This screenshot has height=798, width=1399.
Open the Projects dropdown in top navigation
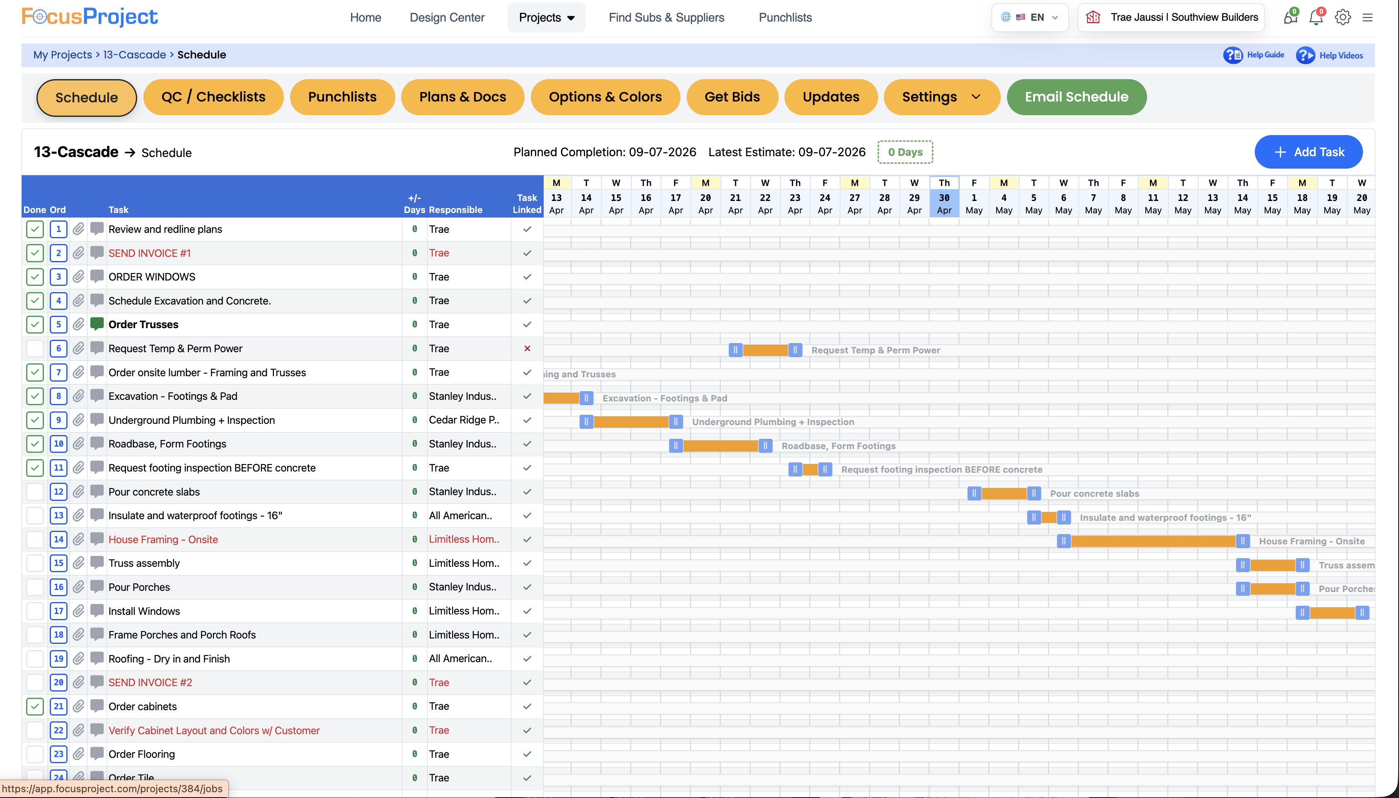coord(546,17)
